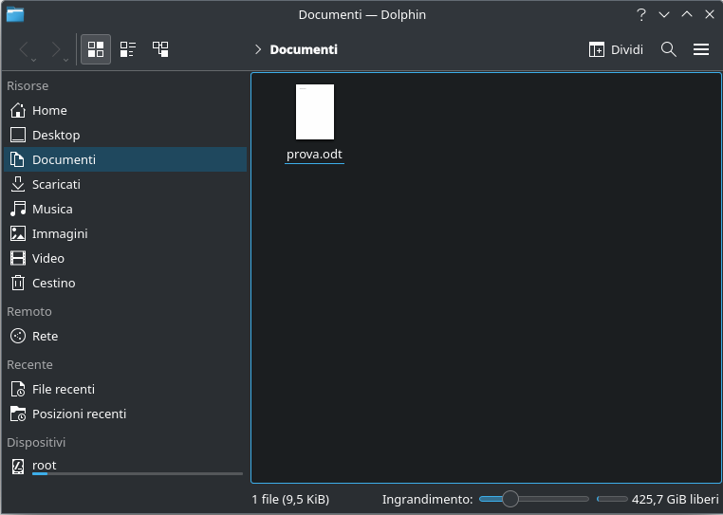Click the Dividi split view button
Screen dimensions: 723x515
point(616,49)
